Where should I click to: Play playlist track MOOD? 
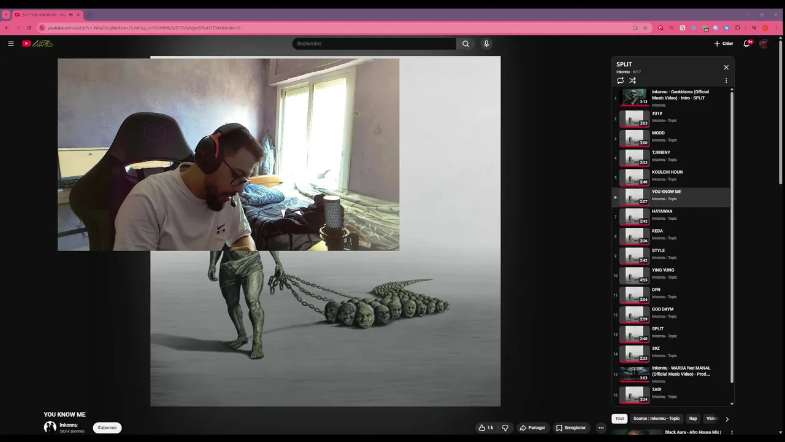pyautogui.click(x=671, y=138)
